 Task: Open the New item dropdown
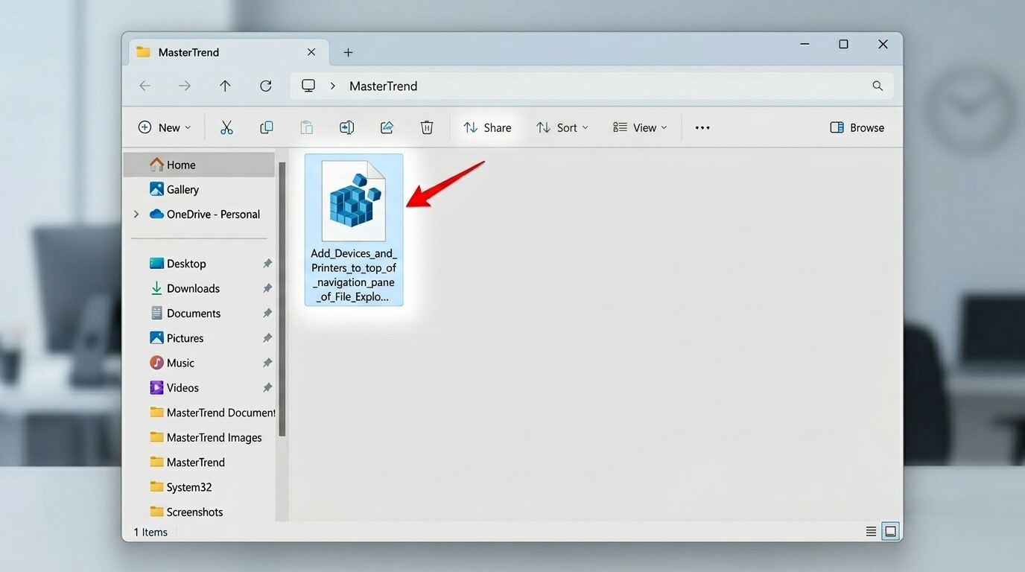click(x=165, y=127)
